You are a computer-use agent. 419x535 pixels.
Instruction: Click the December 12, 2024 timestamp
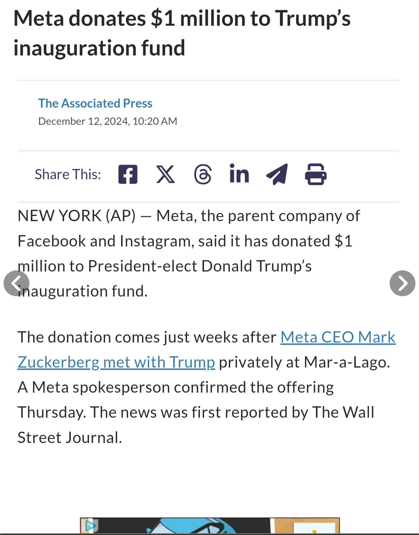tap(108, 121)
